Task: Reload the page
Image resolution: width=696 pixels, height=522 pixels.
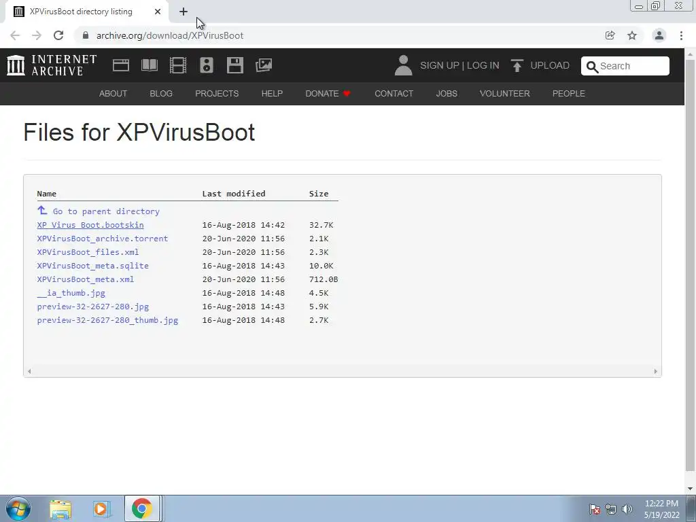Action: pyautogui.click(x=58, y=35)
